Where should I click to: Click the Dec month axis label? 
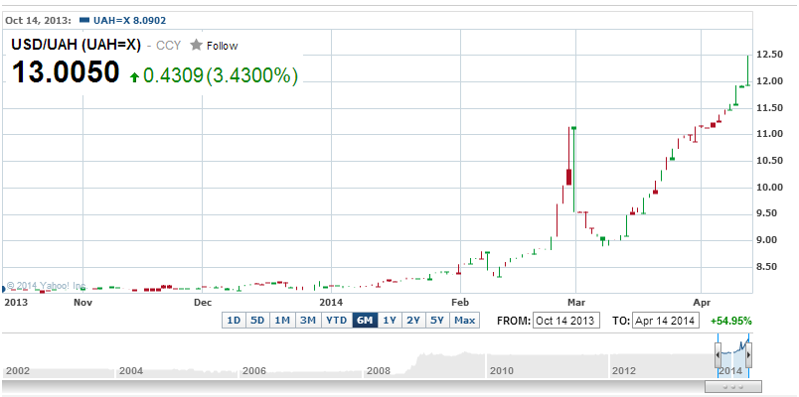pyautogui.click(x=203, y=303)
